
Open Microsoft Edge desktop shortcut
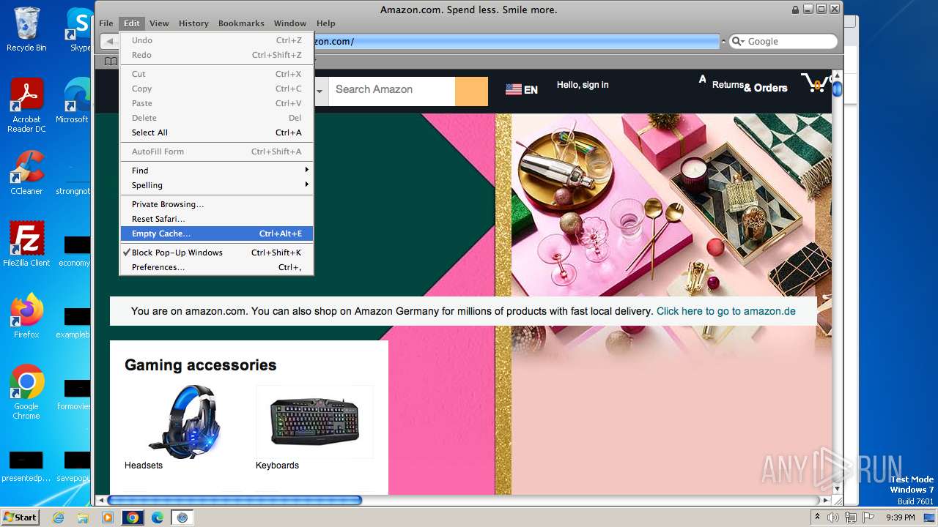(x=76, y=101)
